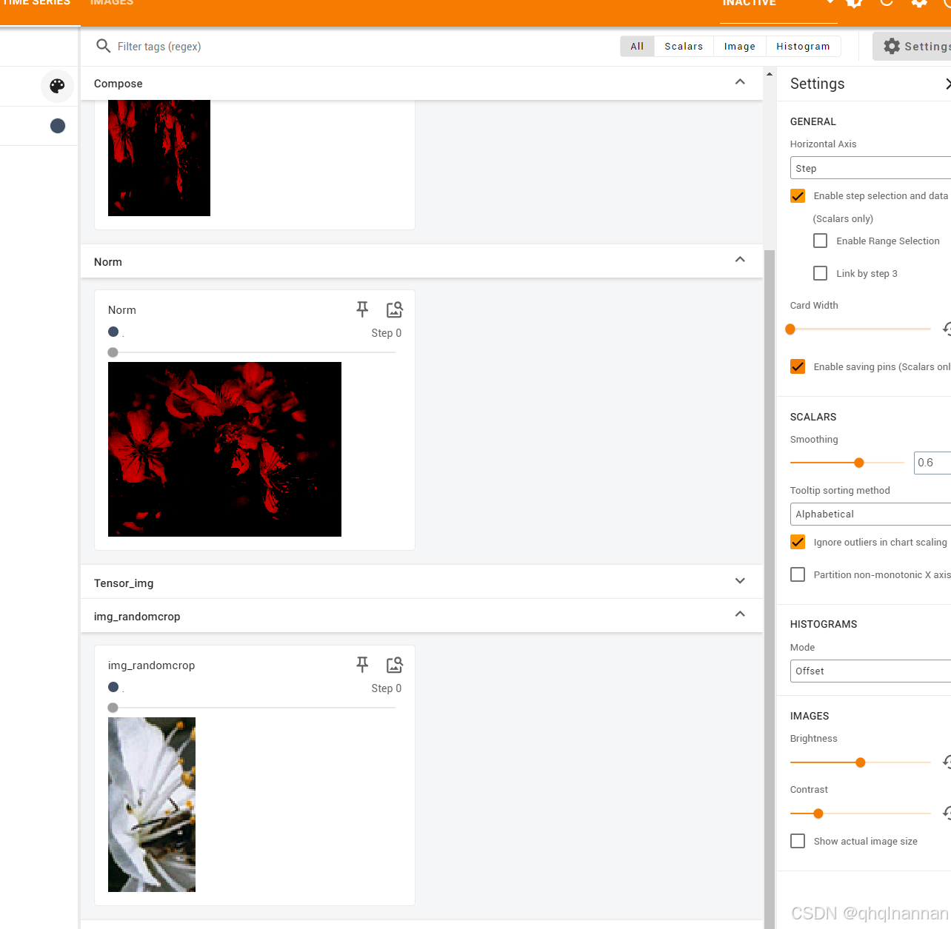Click the scrollbar up arrow
951x929 pixels.
[770, 74]
